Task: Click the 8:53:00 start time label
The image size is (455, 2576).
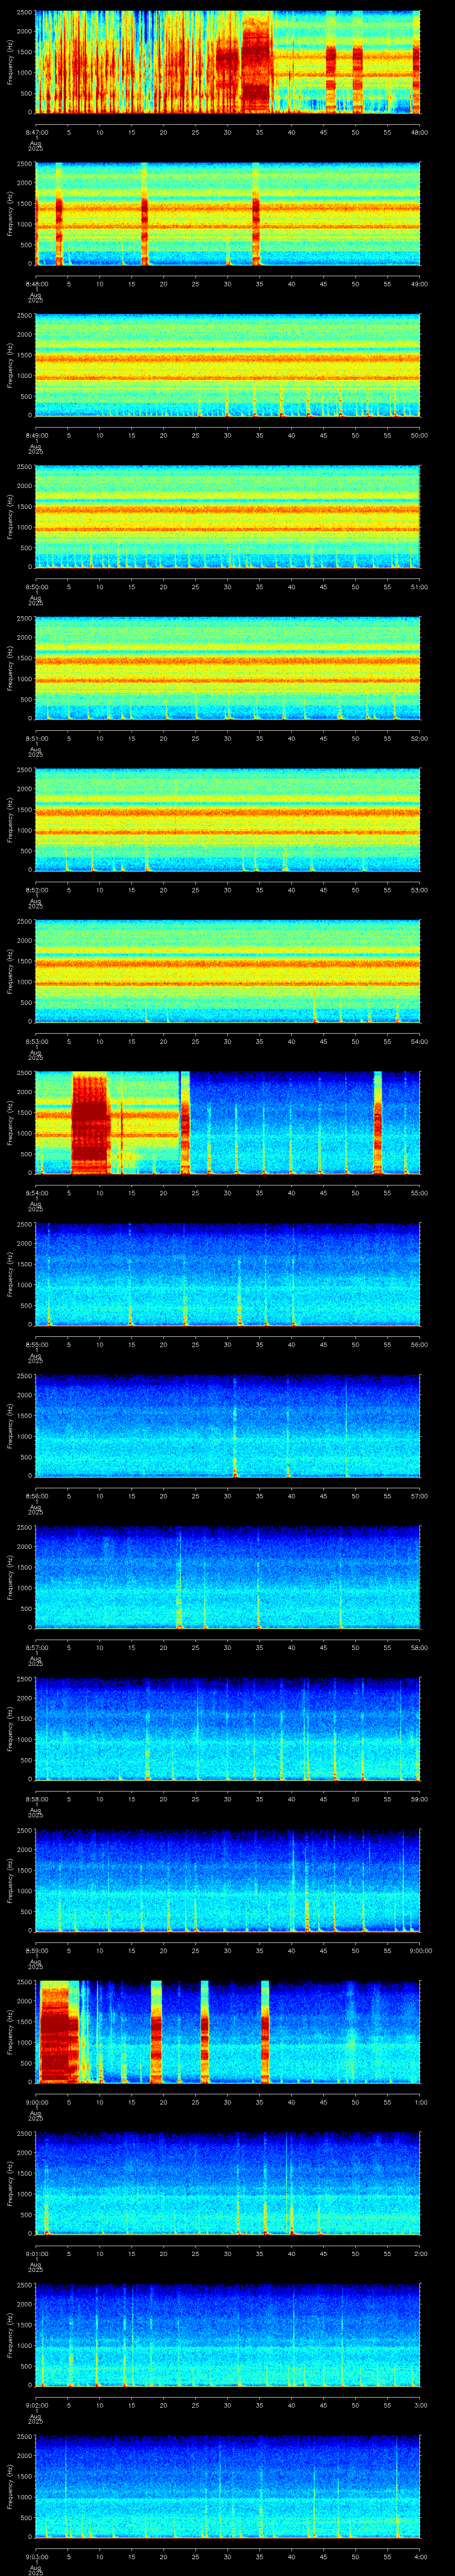Action: [36, 1041]
